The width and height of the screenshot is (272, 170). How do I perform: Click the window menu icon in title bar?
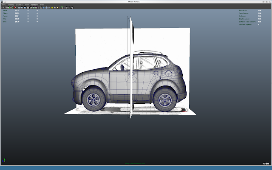coord(2,2)
